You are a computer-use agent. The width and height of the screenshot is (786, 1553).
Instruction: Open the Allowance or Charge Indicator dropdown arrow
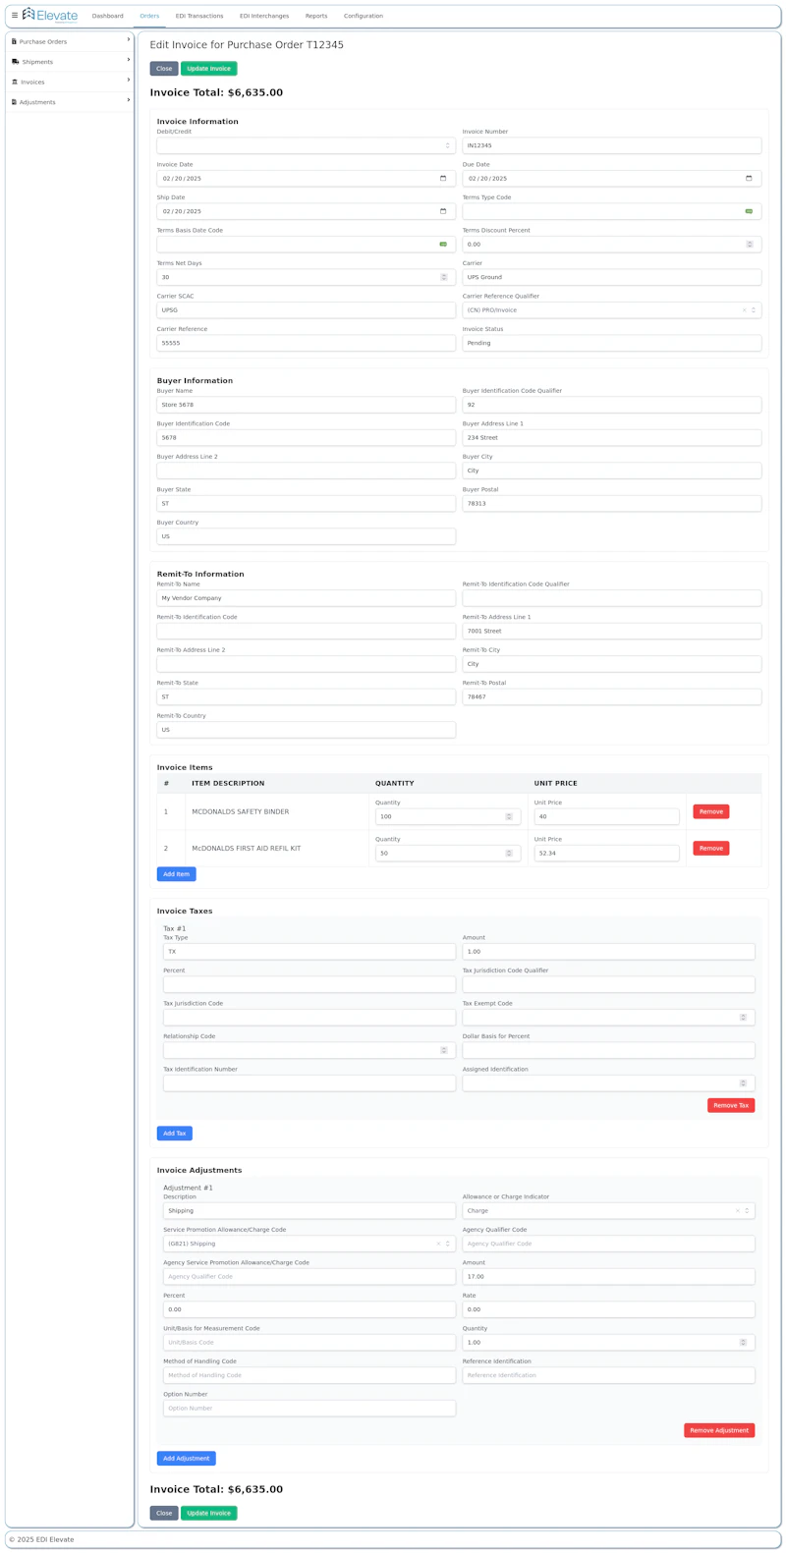tap(747, 1211)
